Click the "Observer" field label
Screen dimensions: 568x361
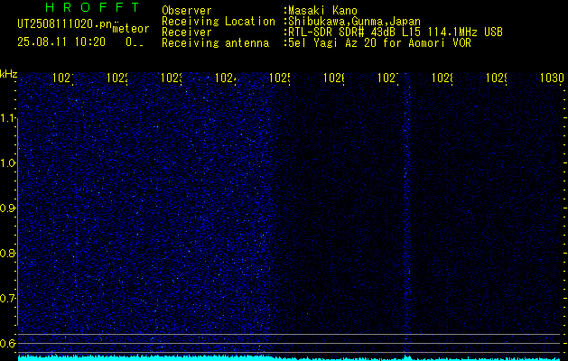[187, 11]
